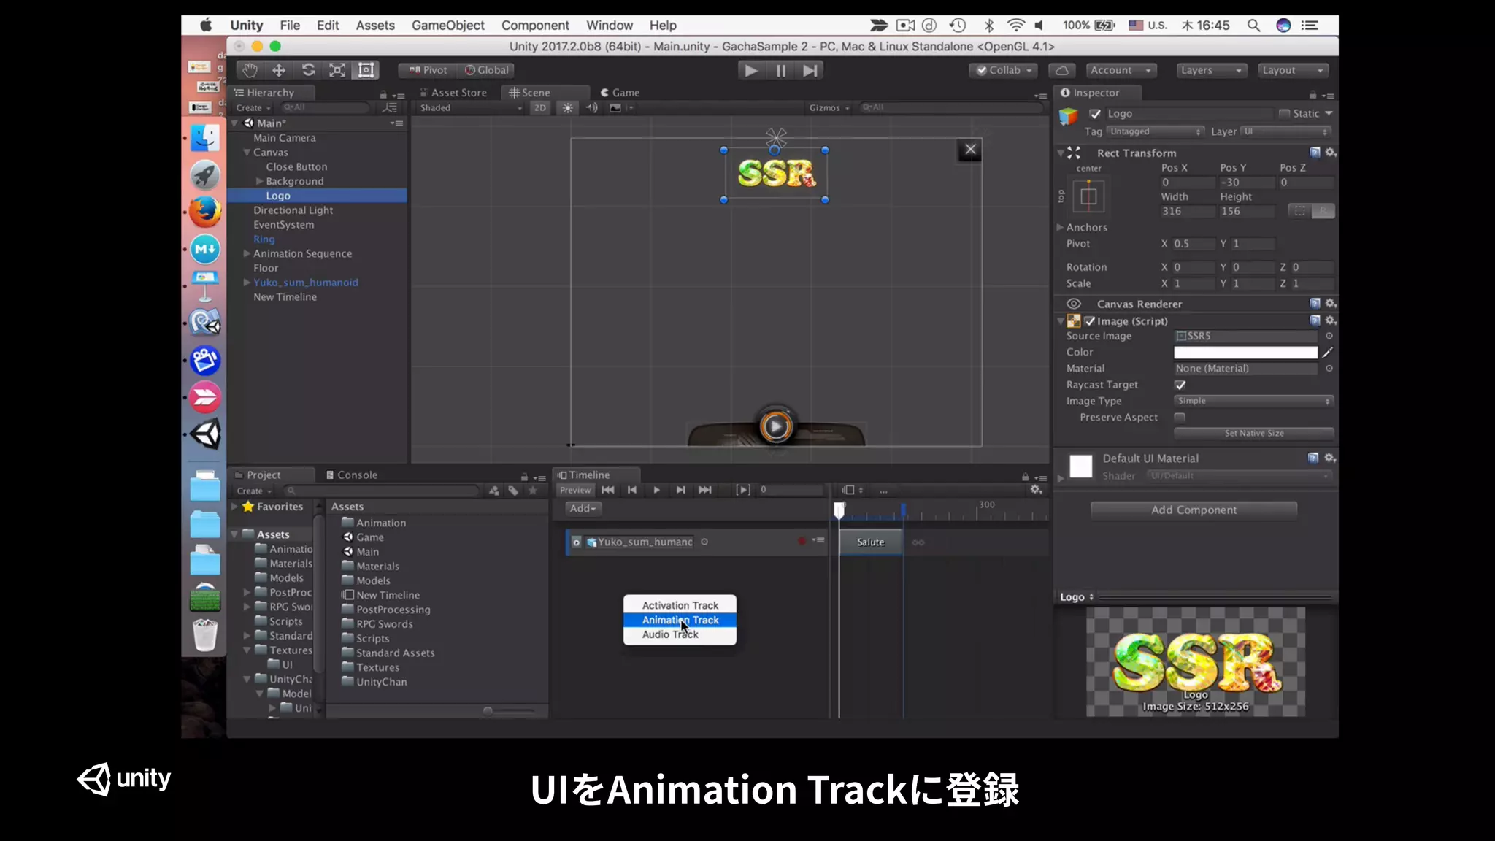Click Timeline go-to-start button
This screenshot has height=841, width=1495.
[x=607, y=490]
